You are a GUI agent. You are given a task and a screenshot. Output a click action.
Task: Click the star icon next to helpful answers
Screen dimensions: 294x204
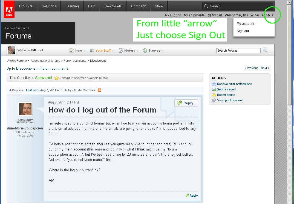(x=56, y=78)
